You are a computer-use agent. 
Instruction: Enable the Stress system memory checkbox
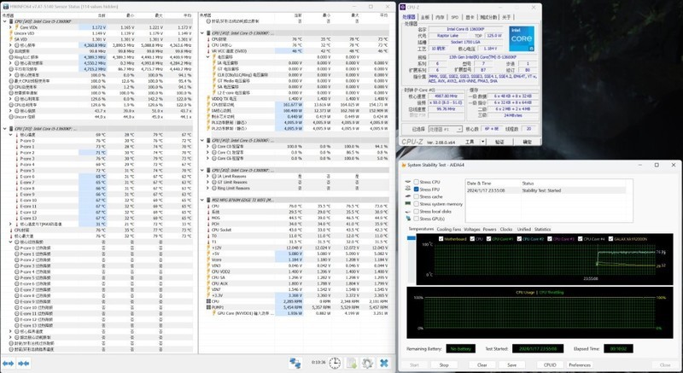(414, 203)
